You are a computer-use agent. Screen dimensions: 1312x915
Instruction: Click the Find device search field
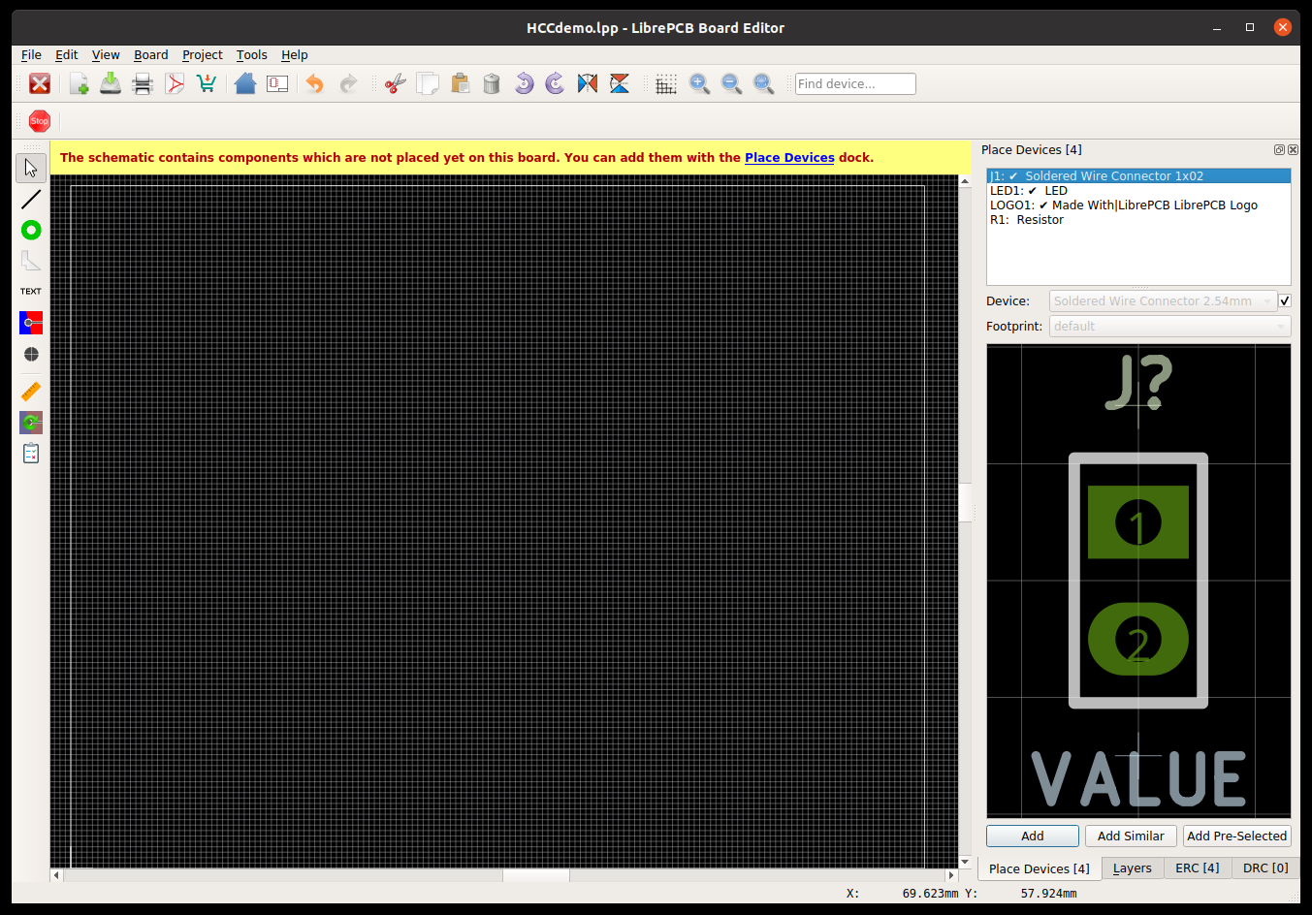(x=855, y=84)
